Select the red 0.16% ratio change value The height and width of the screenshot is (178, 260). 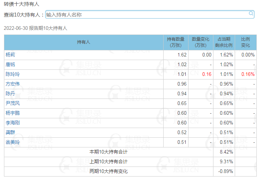pyautogui.click(x=248, y=74)
